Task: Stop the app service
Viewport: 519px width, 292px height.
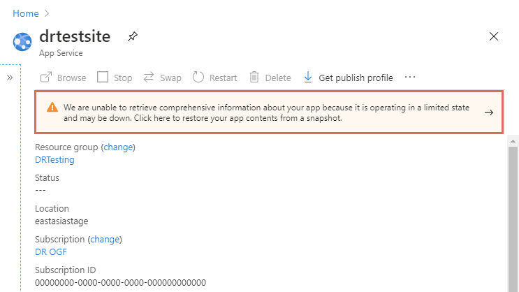Action: pyautogui.click(x=115, y=78)
